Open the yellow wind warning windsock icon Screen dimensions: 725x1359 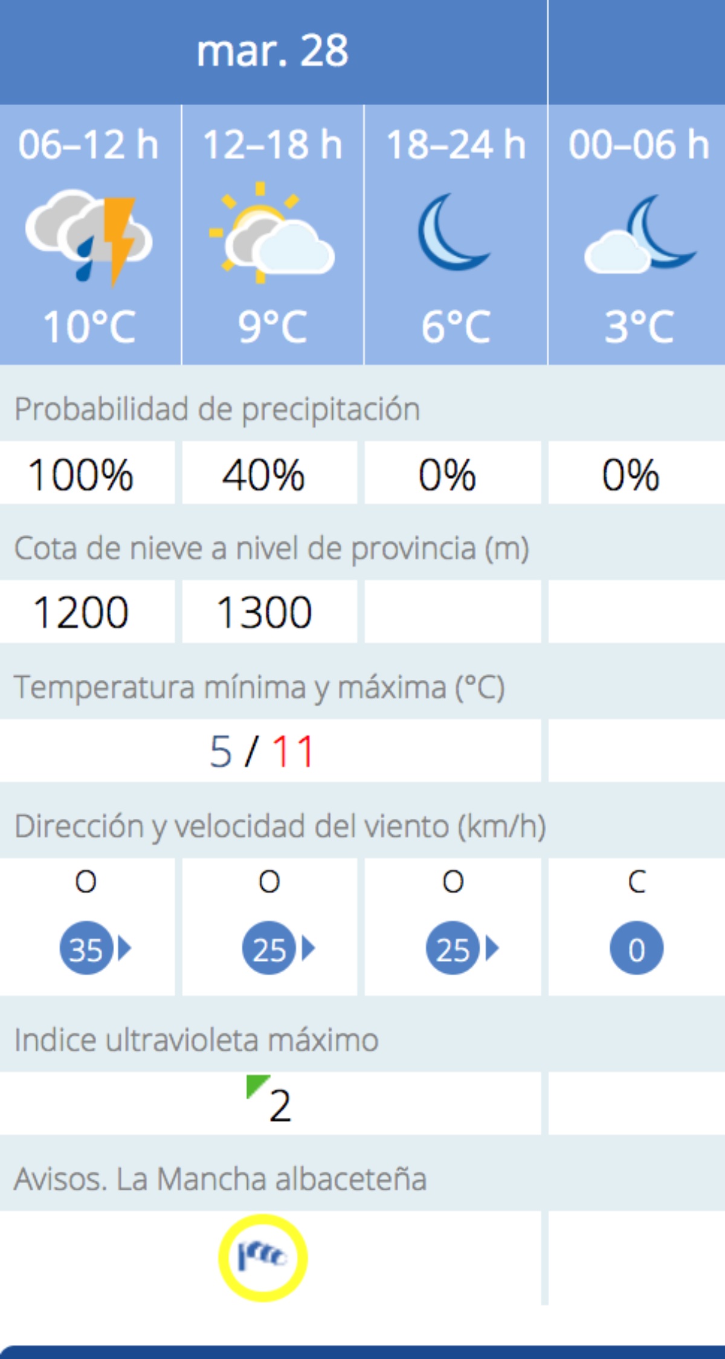(263, 1257)
